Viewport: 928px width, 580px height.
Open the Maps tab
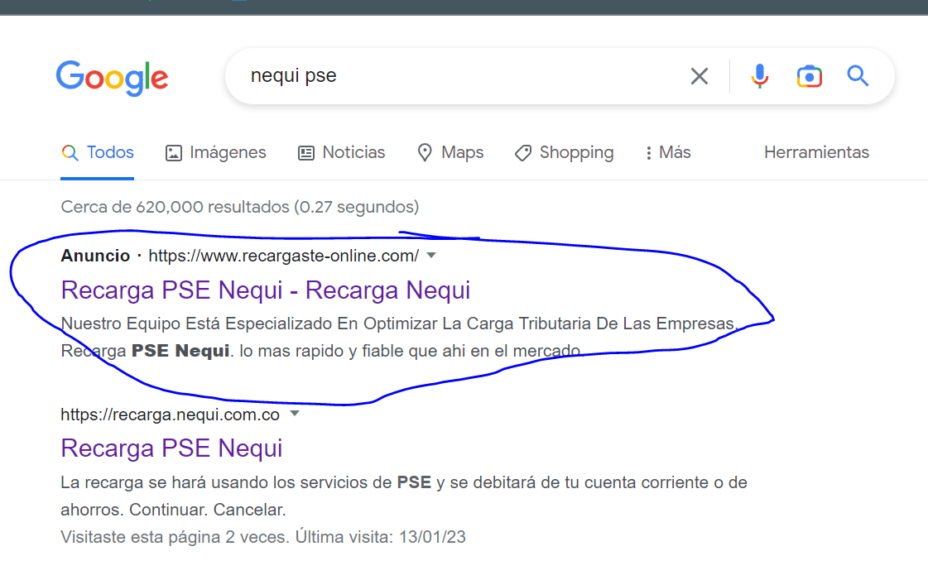point(450,152)
